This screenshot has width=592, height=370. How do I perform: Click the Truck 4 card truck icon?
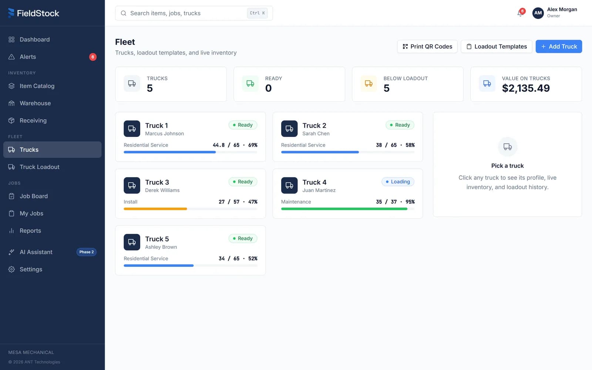point(289,185)
